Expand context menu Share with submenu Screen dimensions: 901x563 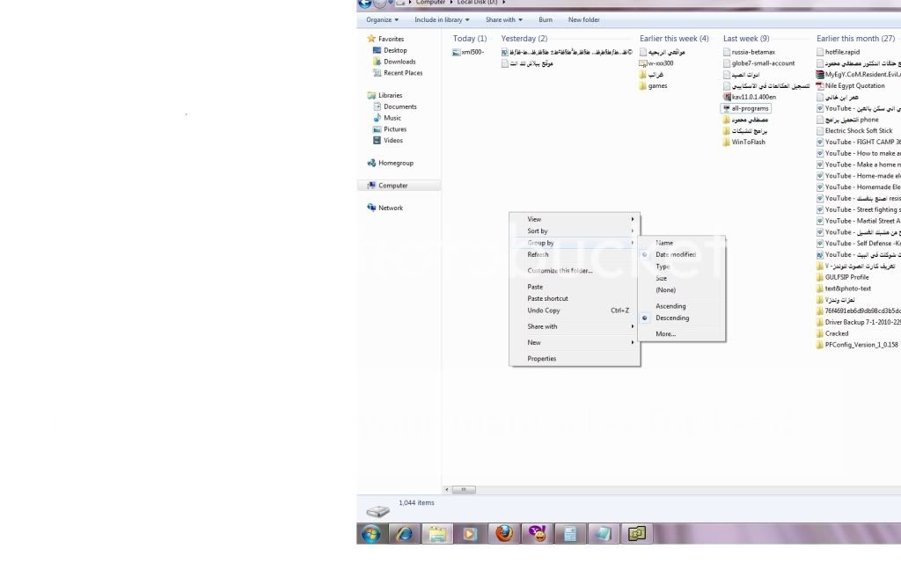(575, 326)
